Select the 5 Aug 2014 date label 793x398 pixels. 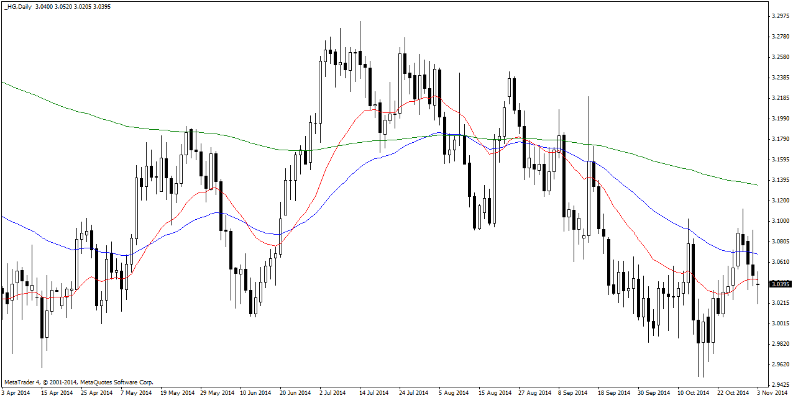(453, 393)
